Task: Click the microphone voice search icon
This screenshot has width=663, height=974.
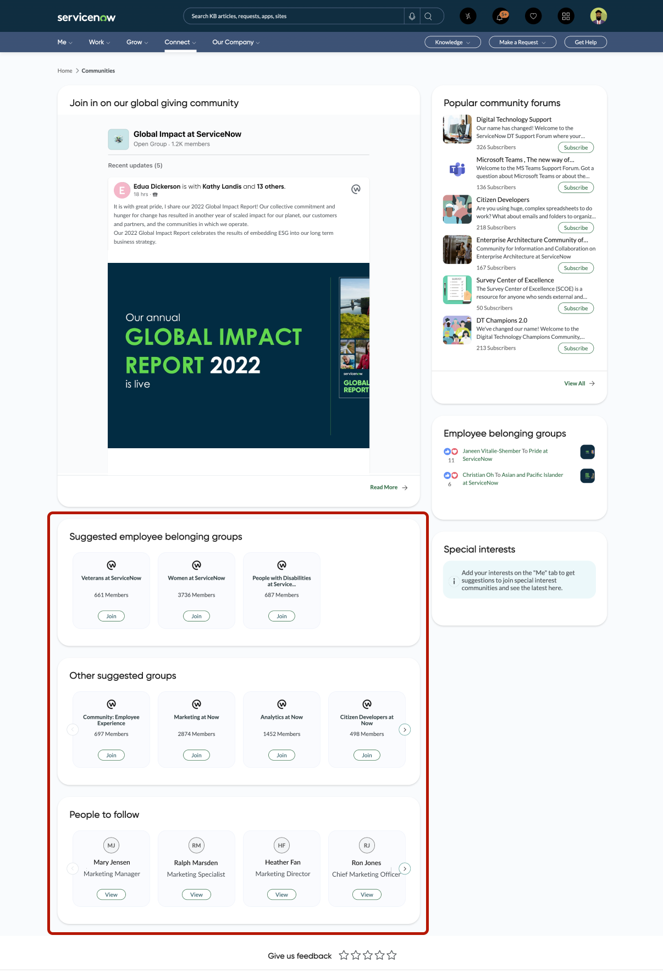Action: 412,16
